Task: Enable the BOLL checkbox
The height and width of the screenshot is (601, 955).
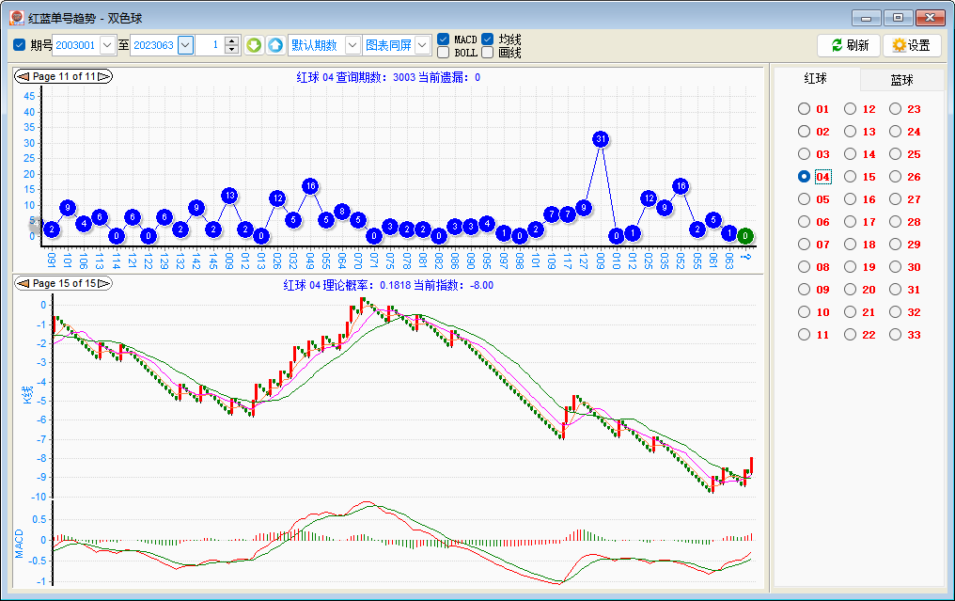Action: coord(444,53)
